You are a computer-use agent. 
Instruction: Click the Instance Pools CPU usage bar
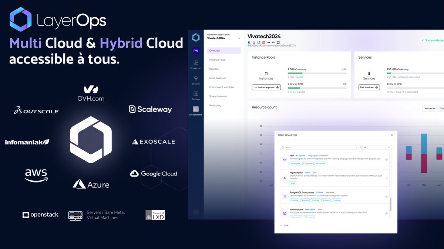click(x=317, y=88)
